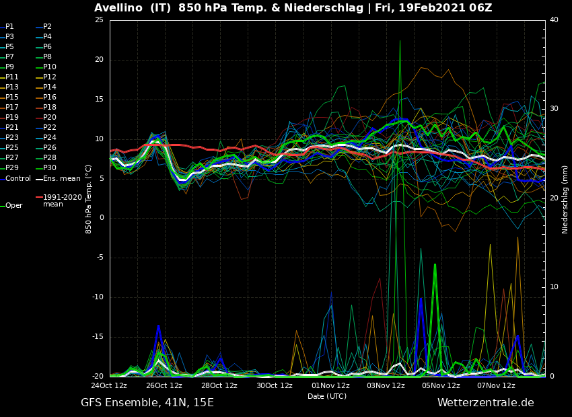Select the Control run legend entry

click(x=18, y=178)
